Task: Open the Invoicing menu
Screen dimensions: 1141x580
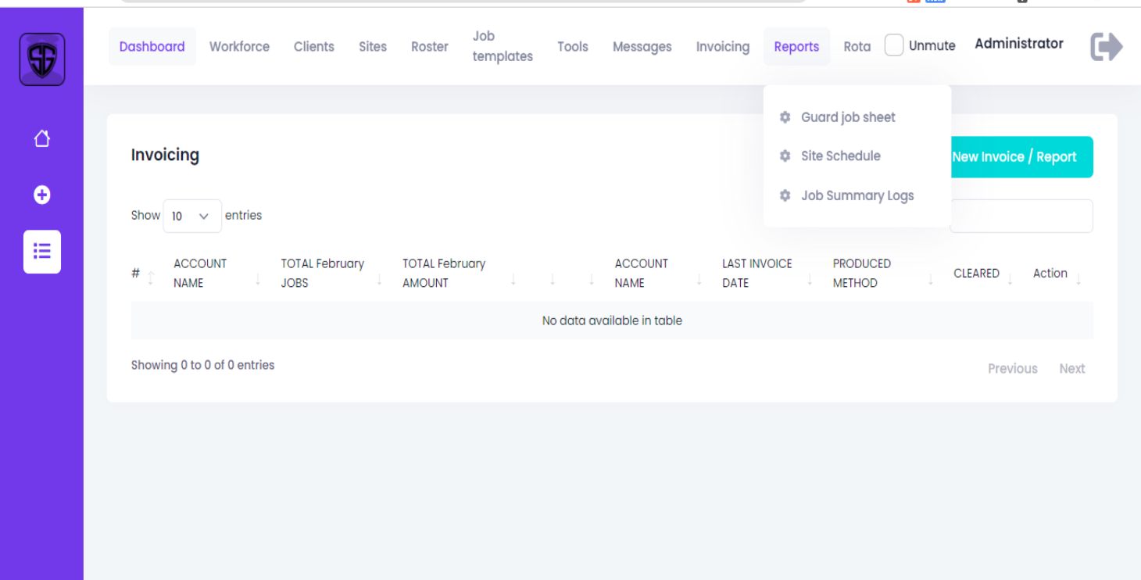Action: (723, 47)
